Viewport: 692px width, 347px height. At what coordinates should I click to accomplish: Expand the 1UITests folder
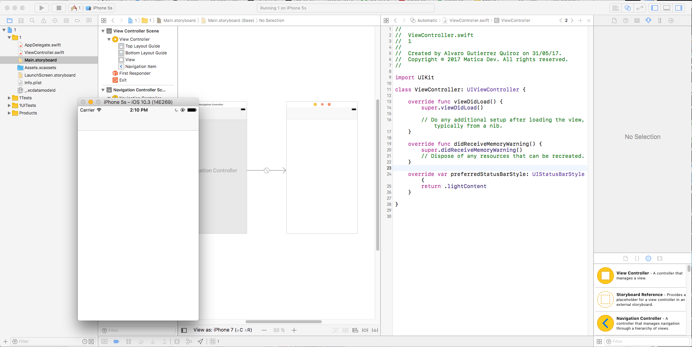(x=9, y=105)
